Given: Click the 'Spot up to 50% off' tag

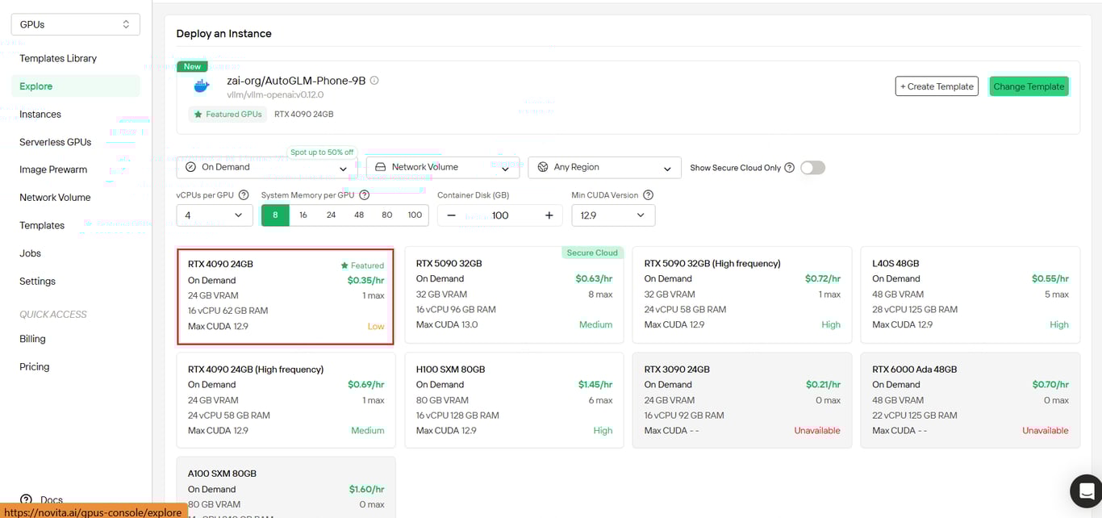Looking at the screenshot, I should coord(322,152).
